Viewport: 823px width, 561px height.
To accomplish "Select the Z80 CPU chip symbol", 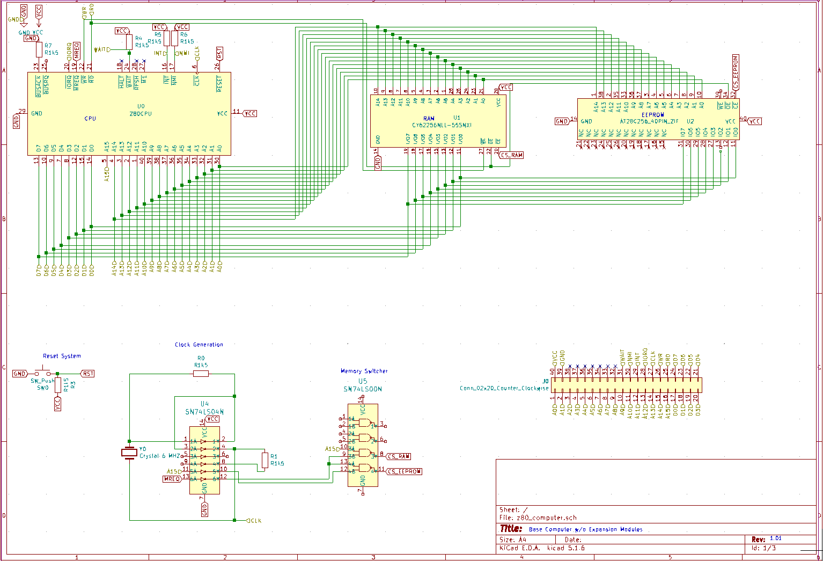I will tap(129, 114).
